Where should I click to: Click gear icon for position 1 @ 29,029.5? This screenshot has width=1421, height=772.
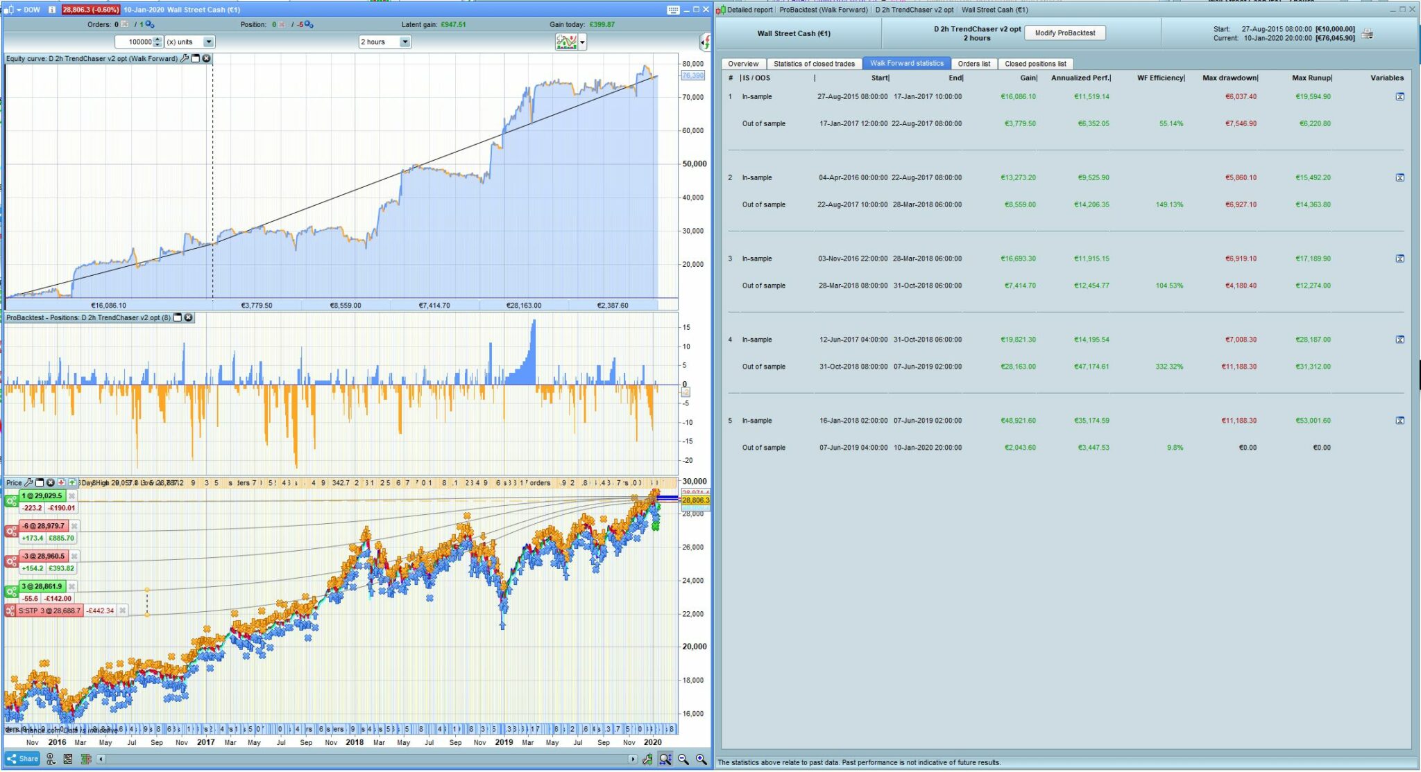11,501
